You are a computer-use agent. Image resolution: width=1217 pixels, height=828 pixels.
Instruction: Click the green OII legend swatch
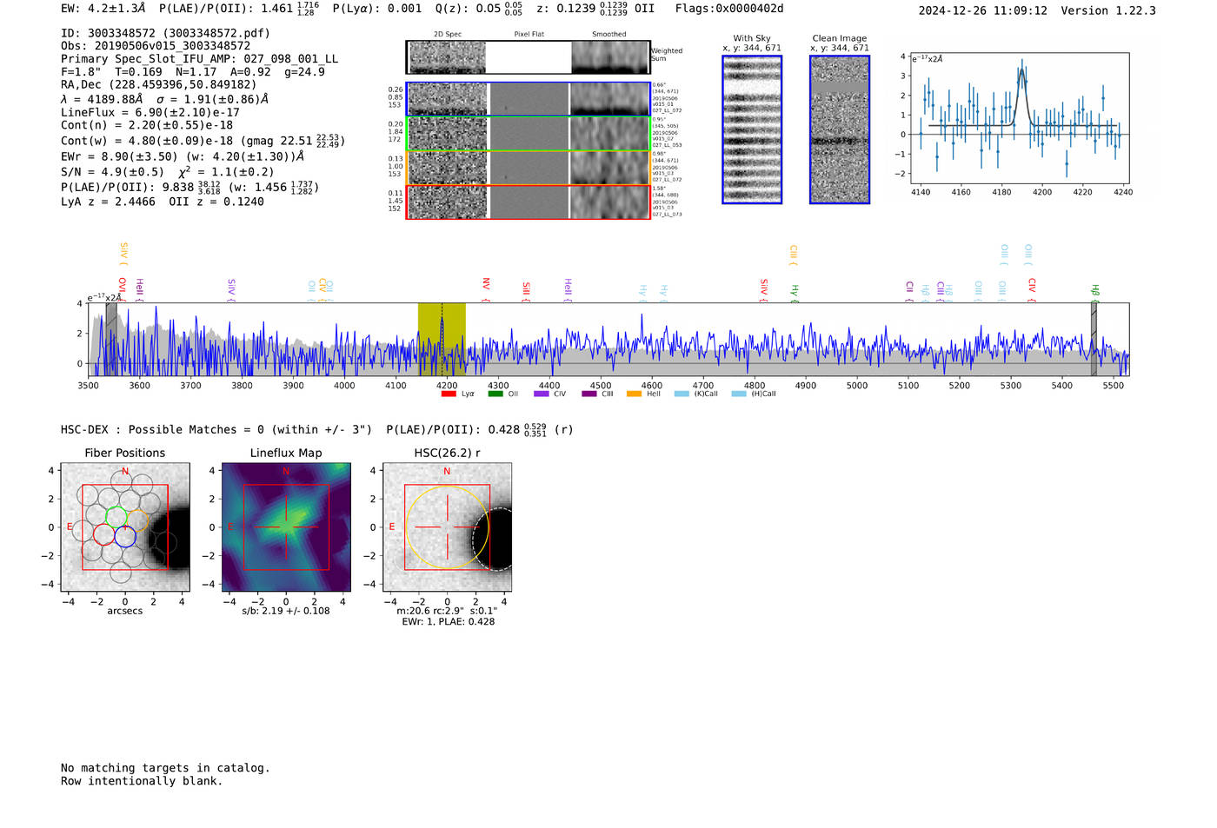coord(495,394)
